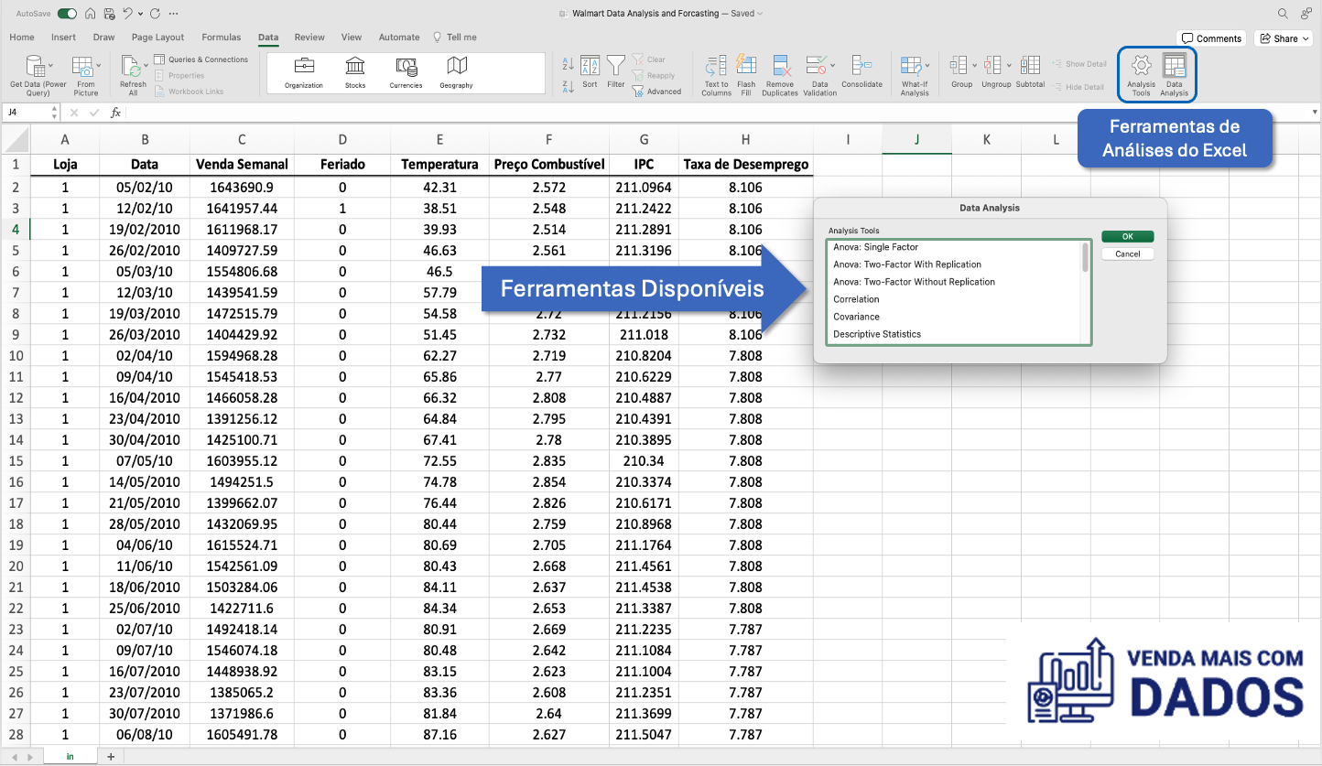
Task: Confirm with OK in Data Analysis dialog
Action: pos(1127,236)
